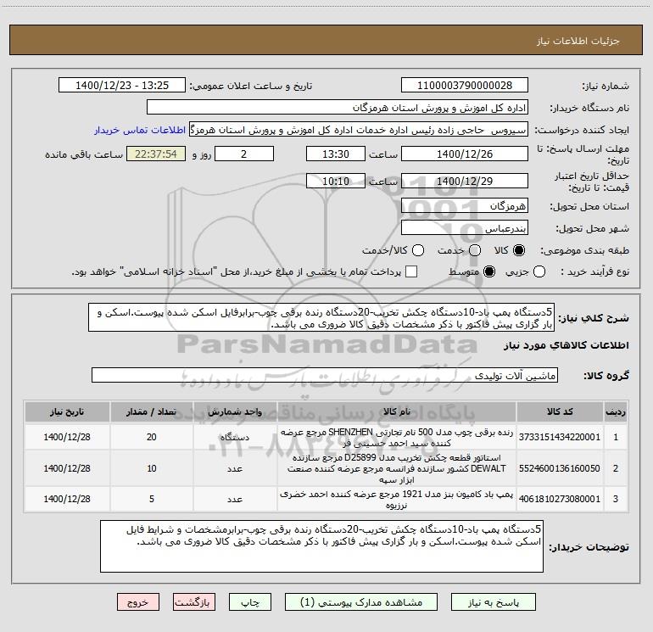Click the delivery province field هرمزگان
Viewport: 653px width, 632px height.
click(x=465, y=206)
